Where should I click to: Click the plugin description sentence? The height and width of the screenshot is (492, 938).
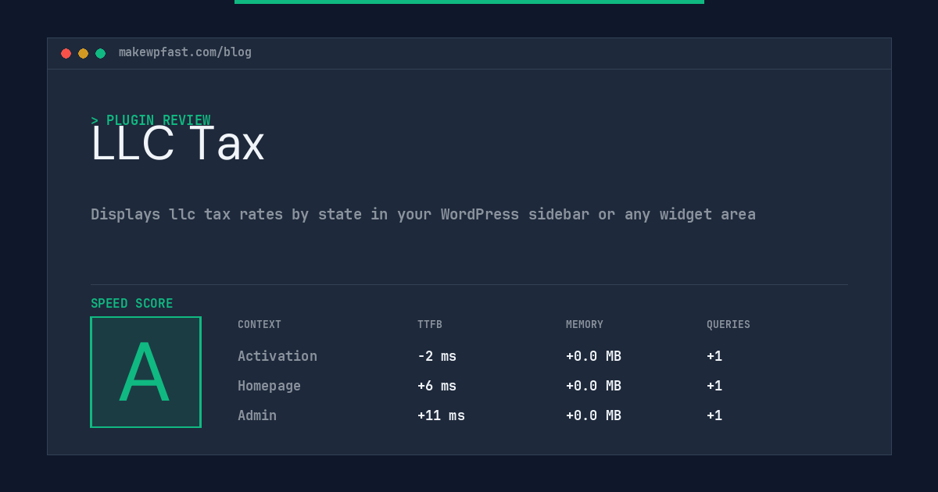[x=423, y=214]
